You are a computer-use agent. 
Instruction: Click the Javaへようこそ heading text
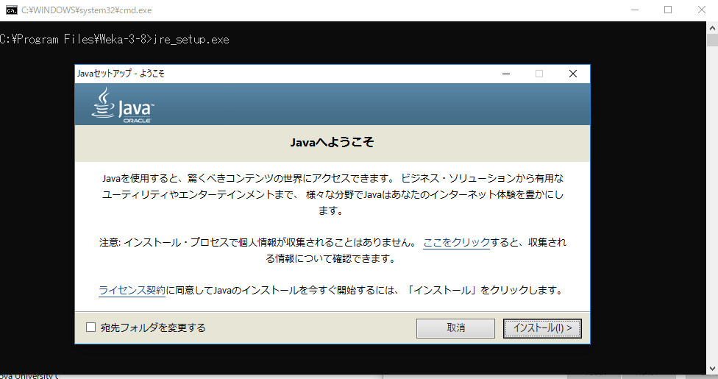[332, 142]
